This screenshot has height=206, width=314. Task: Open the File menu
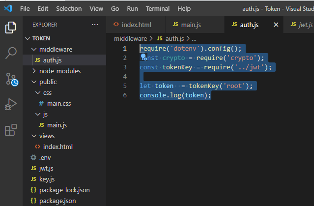pos(25,9)
